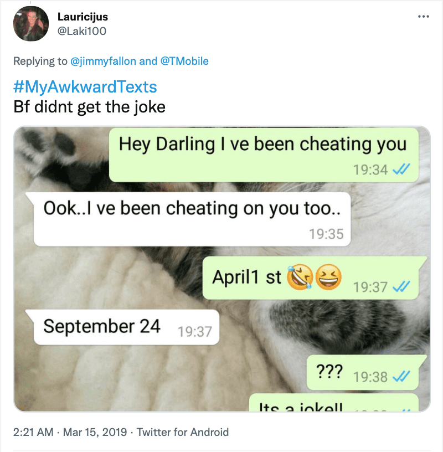443x452 pixels.
Task: Click the "Hey Darling" message bubble
Action: tap(264, 155)
